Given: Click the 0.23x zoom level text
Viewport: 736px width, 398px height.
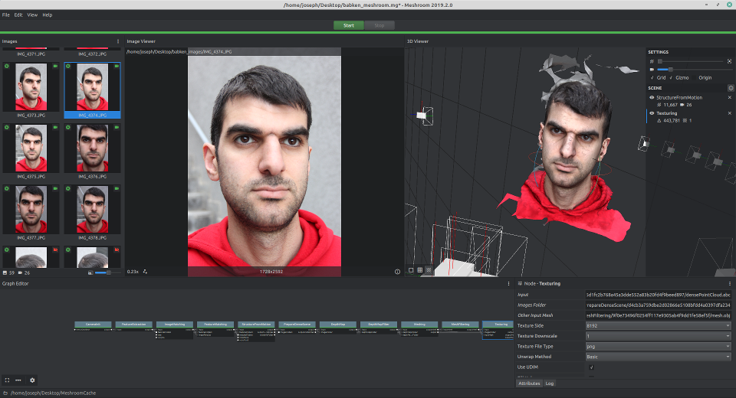Looking at the screenshot, I should tap(133, 272).
